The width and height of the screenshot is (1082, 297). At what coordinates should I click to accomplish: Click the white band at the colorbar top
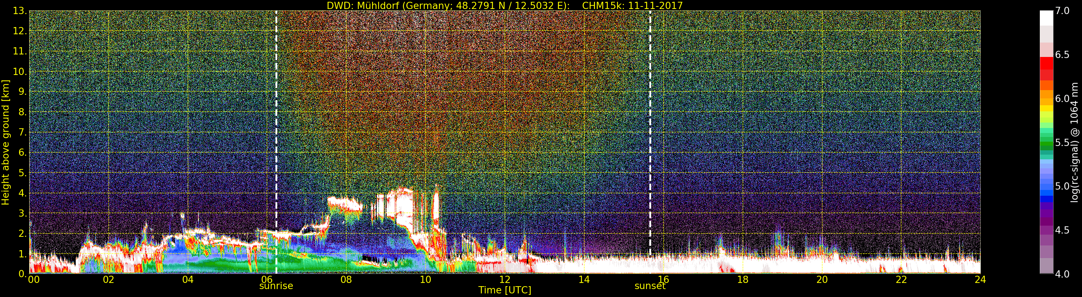click(1046, 18)
